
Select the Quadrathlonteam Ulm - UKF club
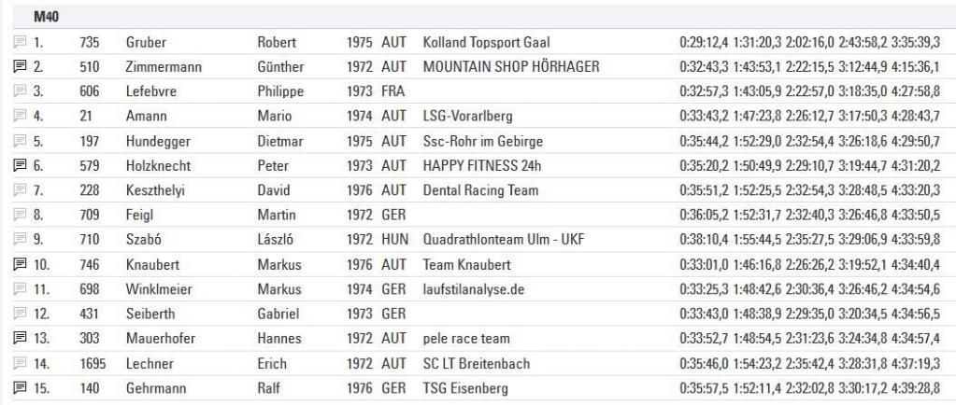(504, 240)
